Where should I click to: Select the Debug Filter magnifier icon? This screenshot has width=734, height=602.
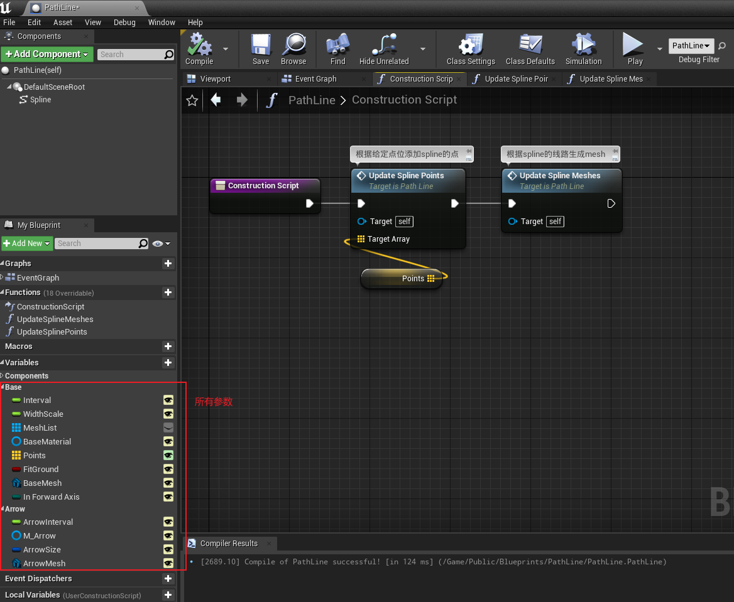point(722,46)
